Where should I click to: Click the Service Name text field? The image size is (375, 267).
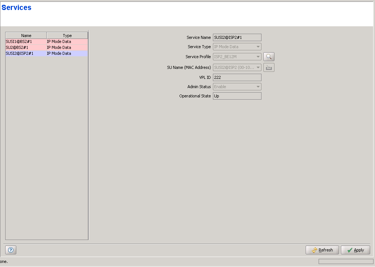point(237,37)
